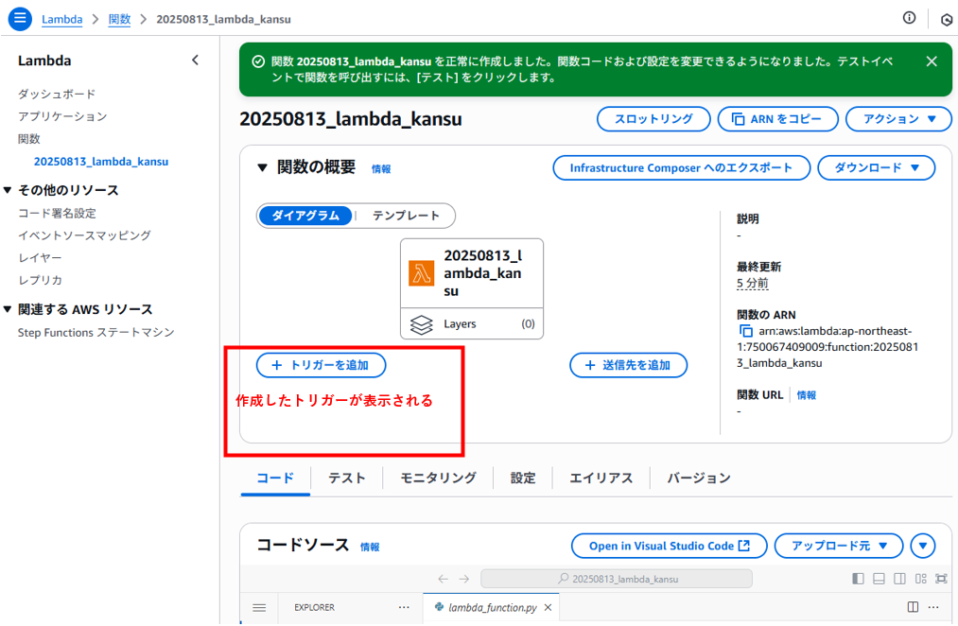The image size is (958, 626).
Task: Close the lambda_function.py editor tab
Action: coord(549,608)
